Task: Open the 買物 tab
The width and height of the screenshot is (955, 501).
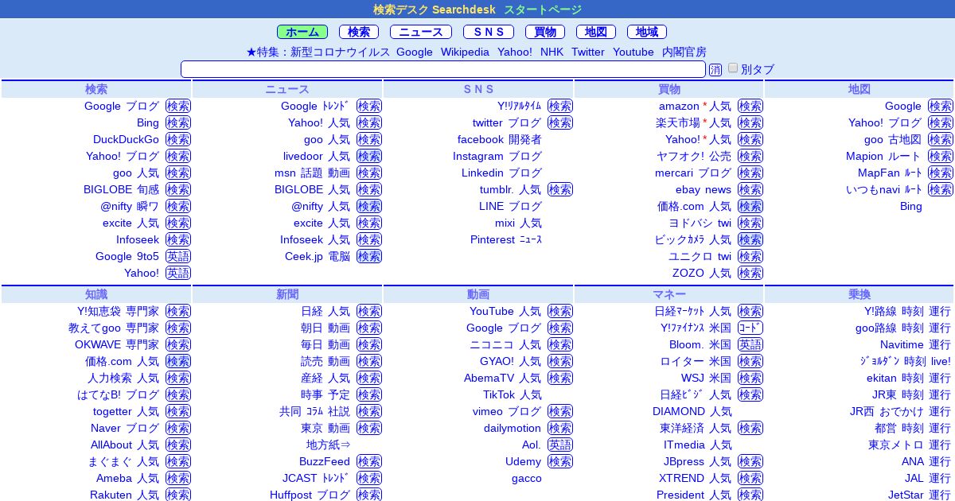Action: [x=545, y=32]
